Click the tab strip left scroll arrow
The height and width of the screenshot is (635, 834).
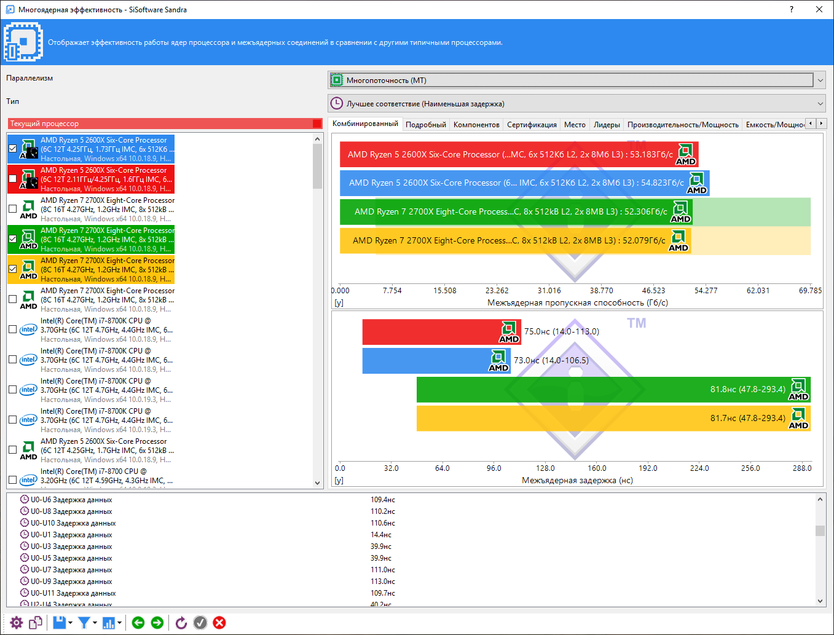click(811, 124)
